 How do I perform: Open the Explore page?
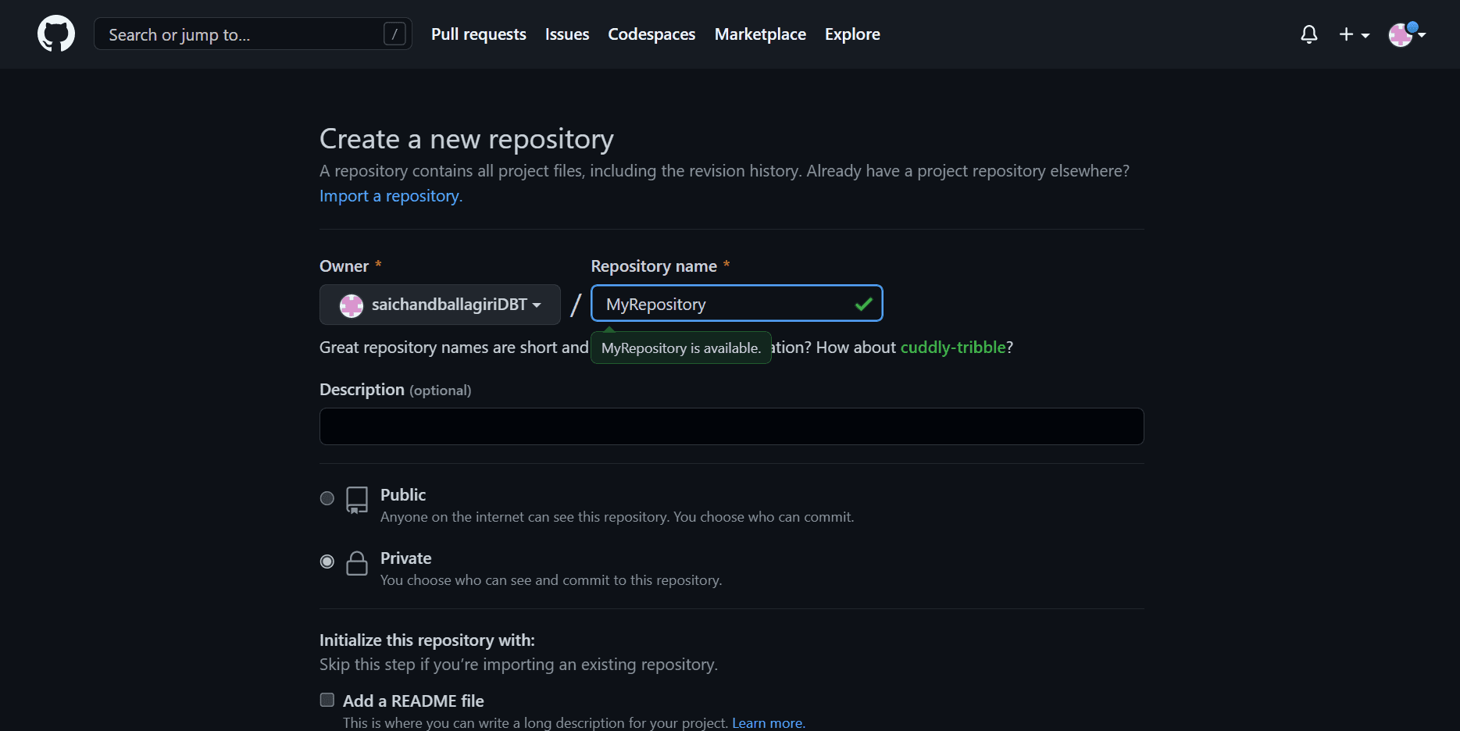click(852, 34)
